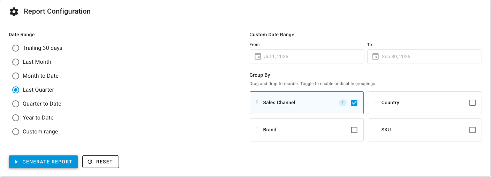Click the From date input field
Viewport: 491px width, 177px height.
(x=307, y=56)
